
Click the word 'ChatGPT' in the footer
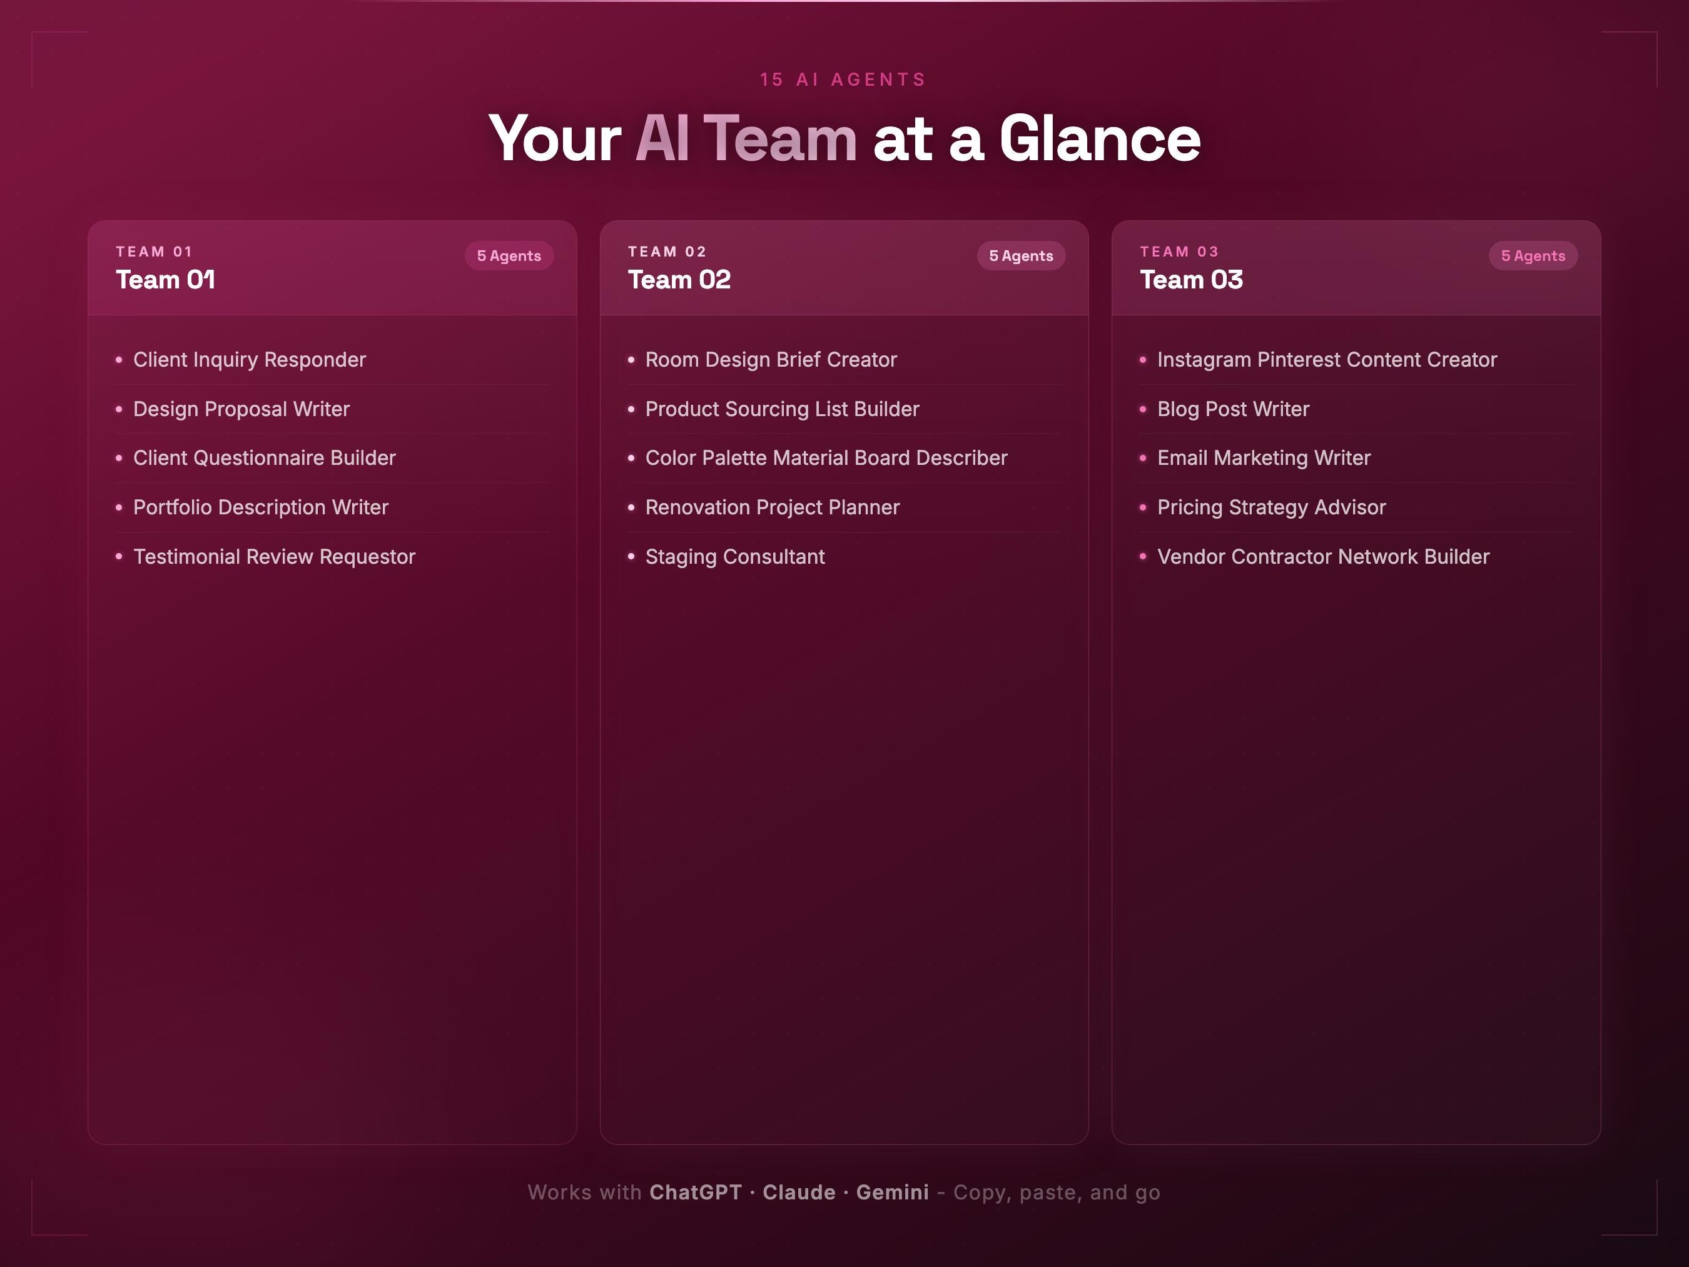pos(696,1192)
